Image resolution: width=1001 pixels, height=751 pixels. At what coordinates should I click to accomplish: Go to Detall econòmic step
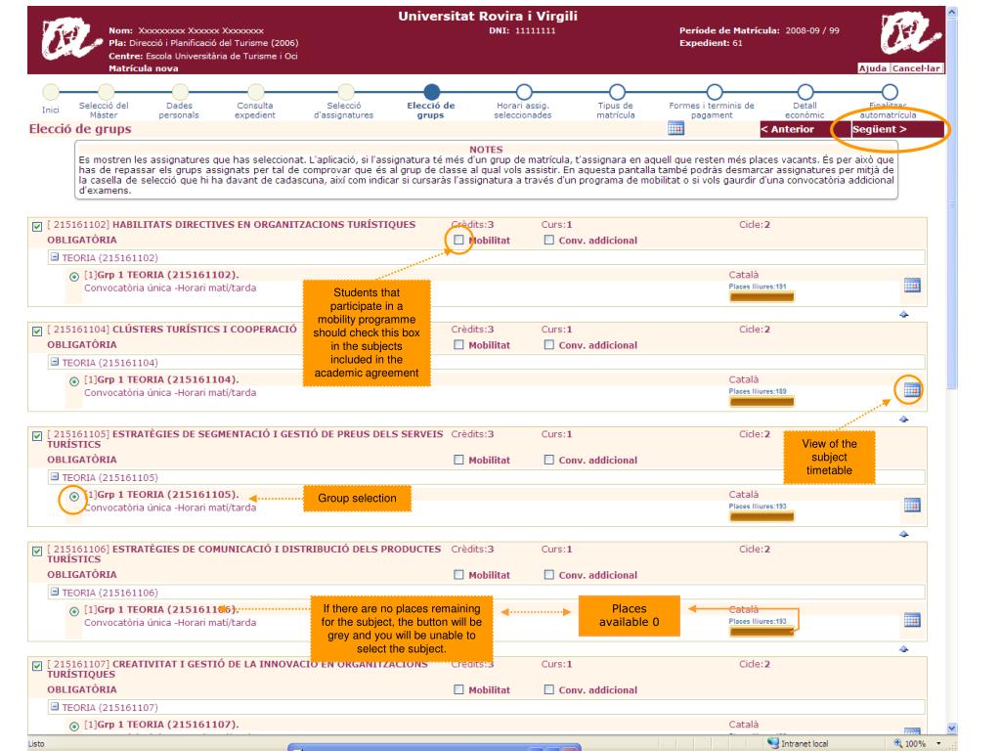tap(805, 92)
